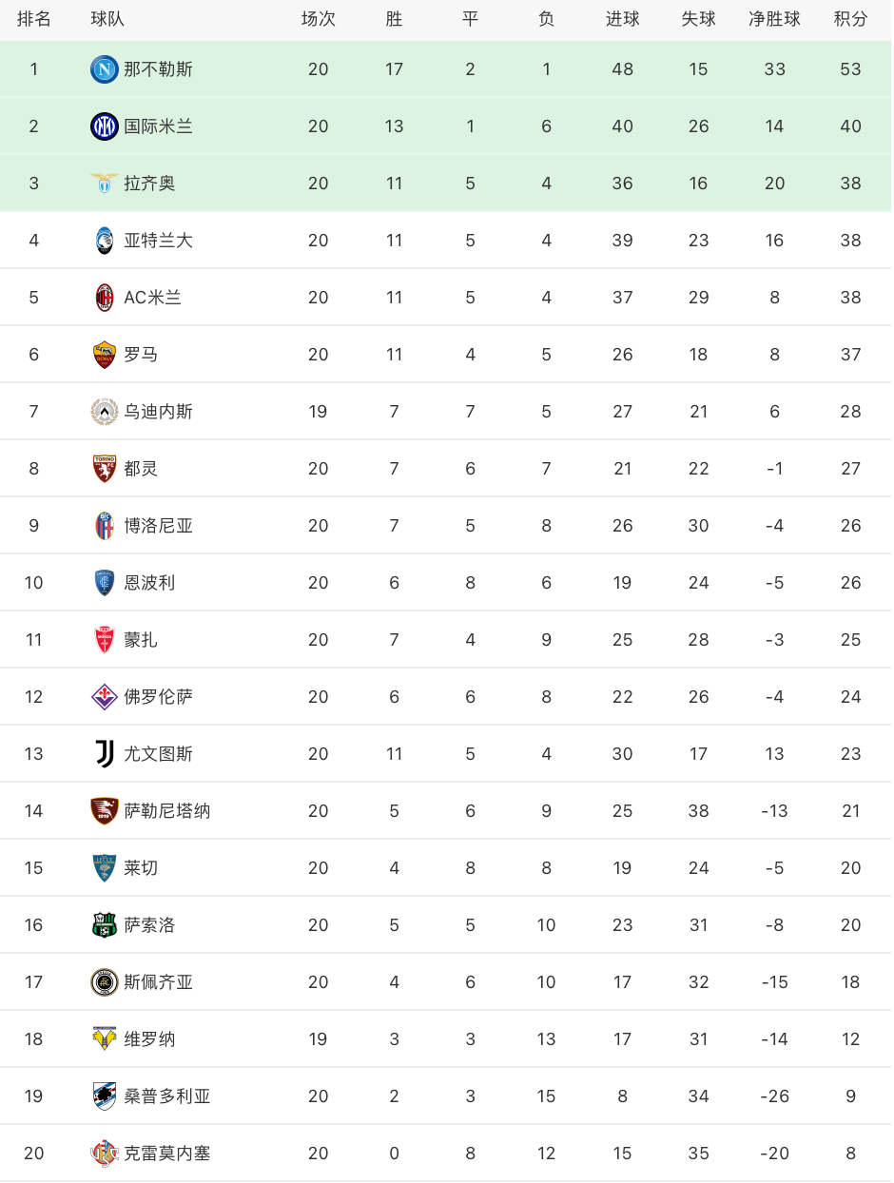Select the Sassuolo green crest
The image size is (894, 1183).
tap(105, 925)
